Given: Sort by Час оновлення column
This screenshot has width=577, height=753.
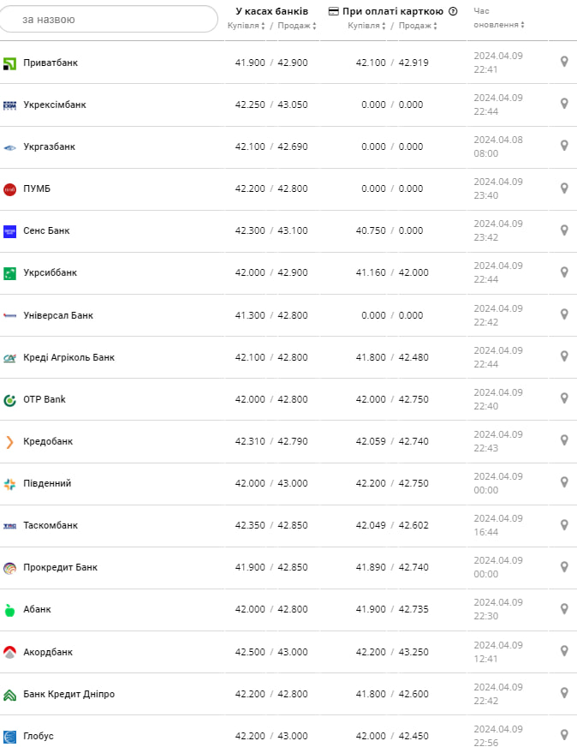Looking at the screenshot, I should click(x=498, y=25).
